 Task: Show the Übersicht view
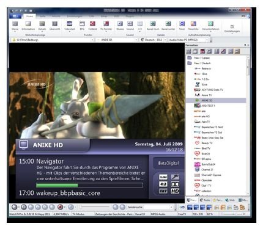54,26
